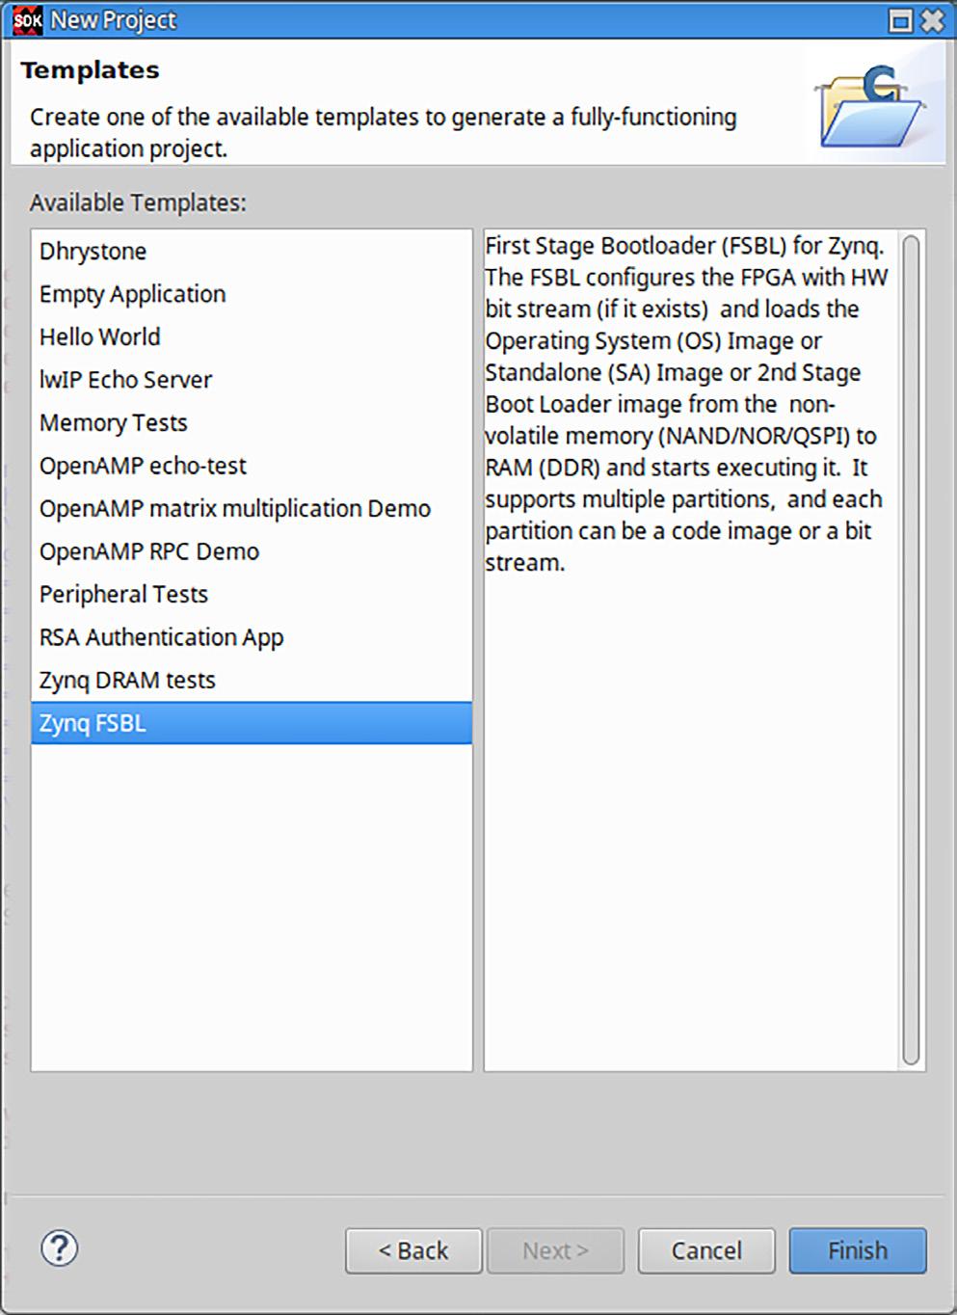Viewport: 957px width, 1315px height.
Task: Maximize the New Project dialog
Action: click(x=900, y=21)
